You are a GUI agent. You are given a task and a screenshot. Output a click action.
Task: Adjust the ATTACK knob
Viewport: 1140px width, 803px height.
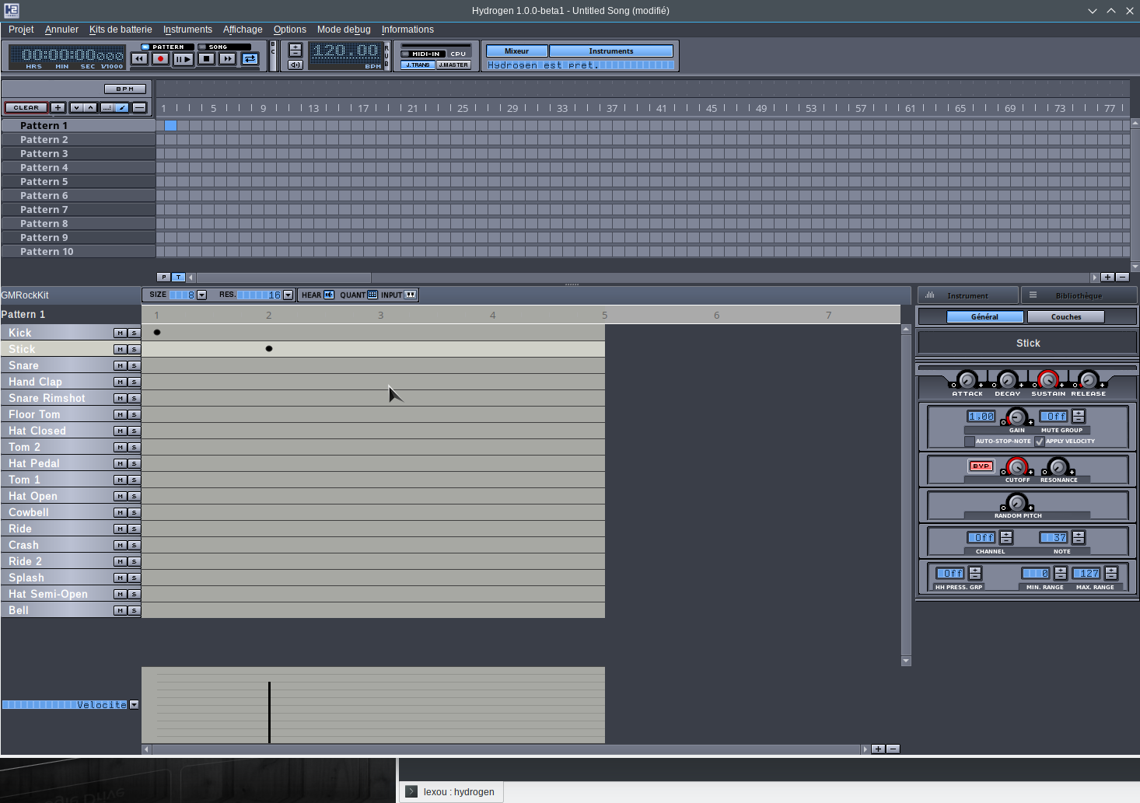(967, 380)
